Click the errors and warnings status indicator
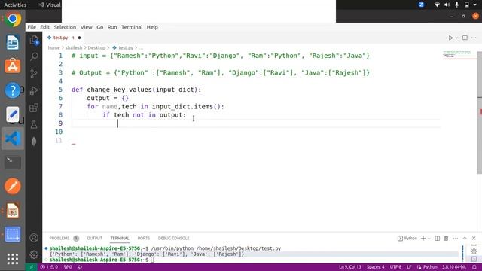 pos(49,267)
